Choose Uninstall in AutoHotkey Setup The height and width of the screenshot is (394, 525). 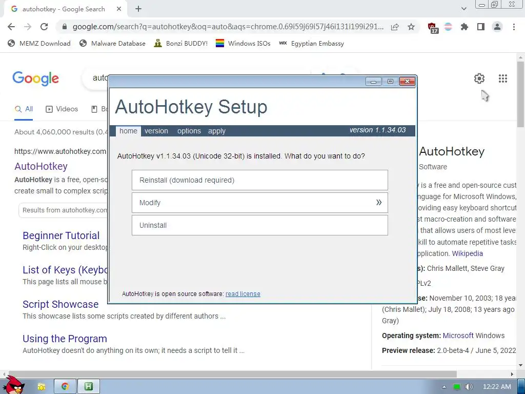(x=260, y=225)
